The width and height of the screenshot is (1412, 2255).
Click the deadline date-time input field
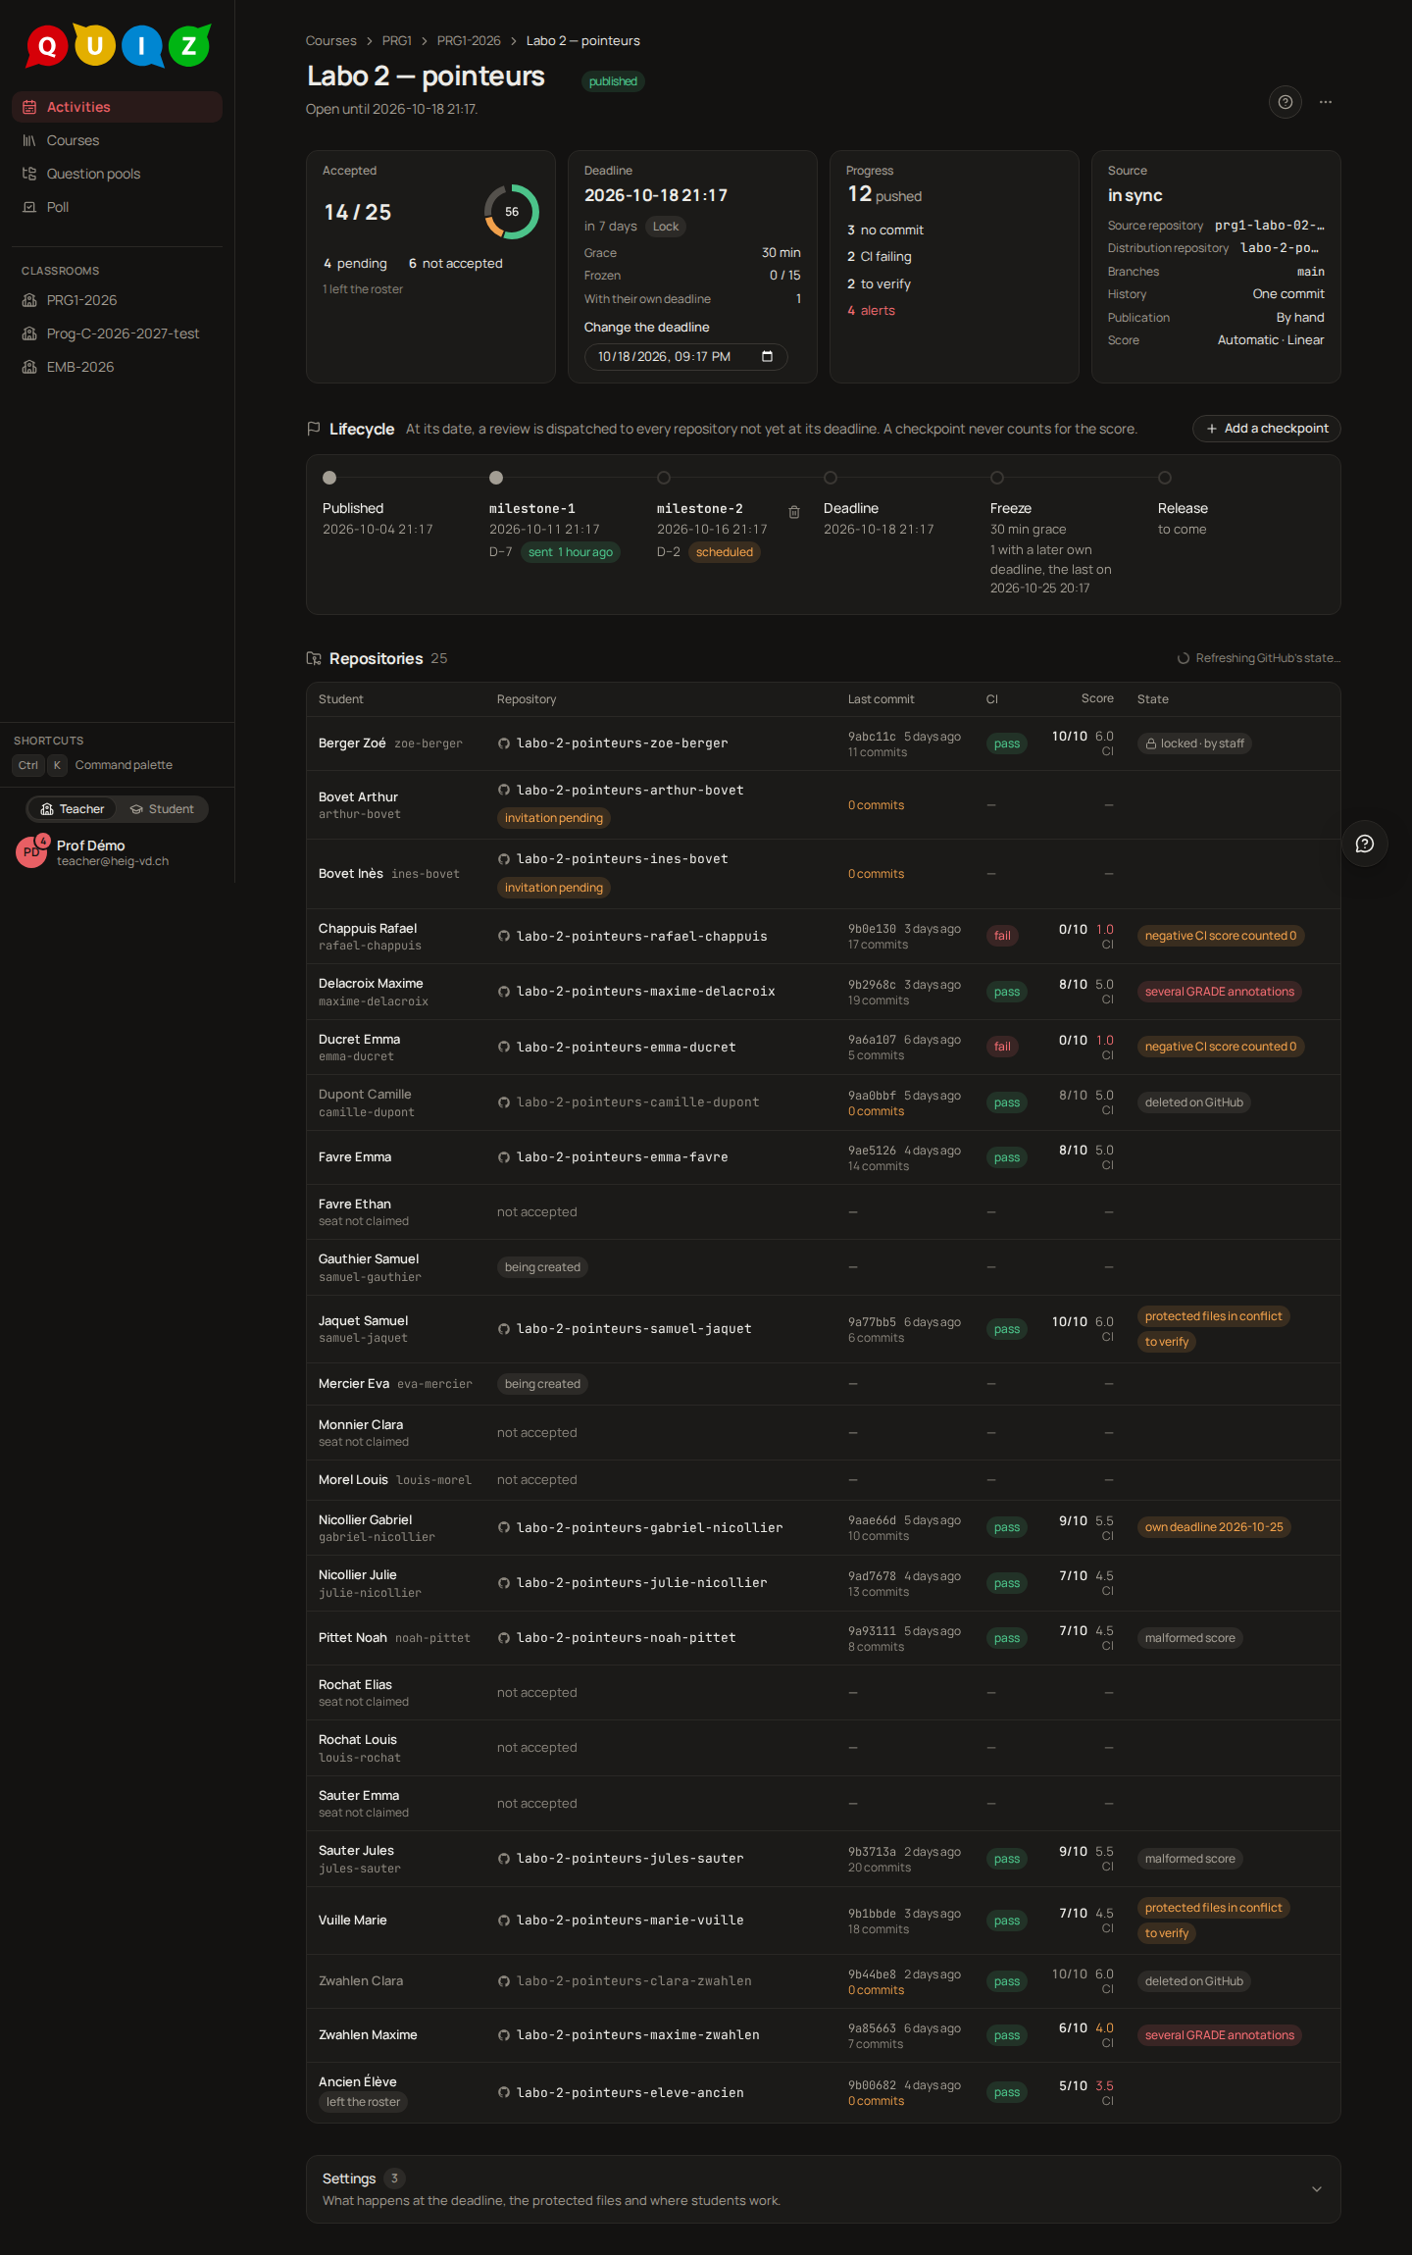tap(685, 357)
